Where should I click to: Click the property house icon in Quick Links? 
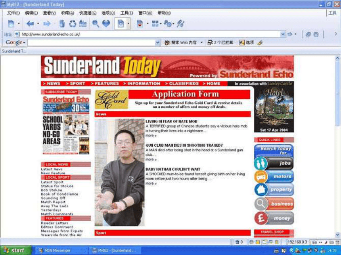point(261,189)
